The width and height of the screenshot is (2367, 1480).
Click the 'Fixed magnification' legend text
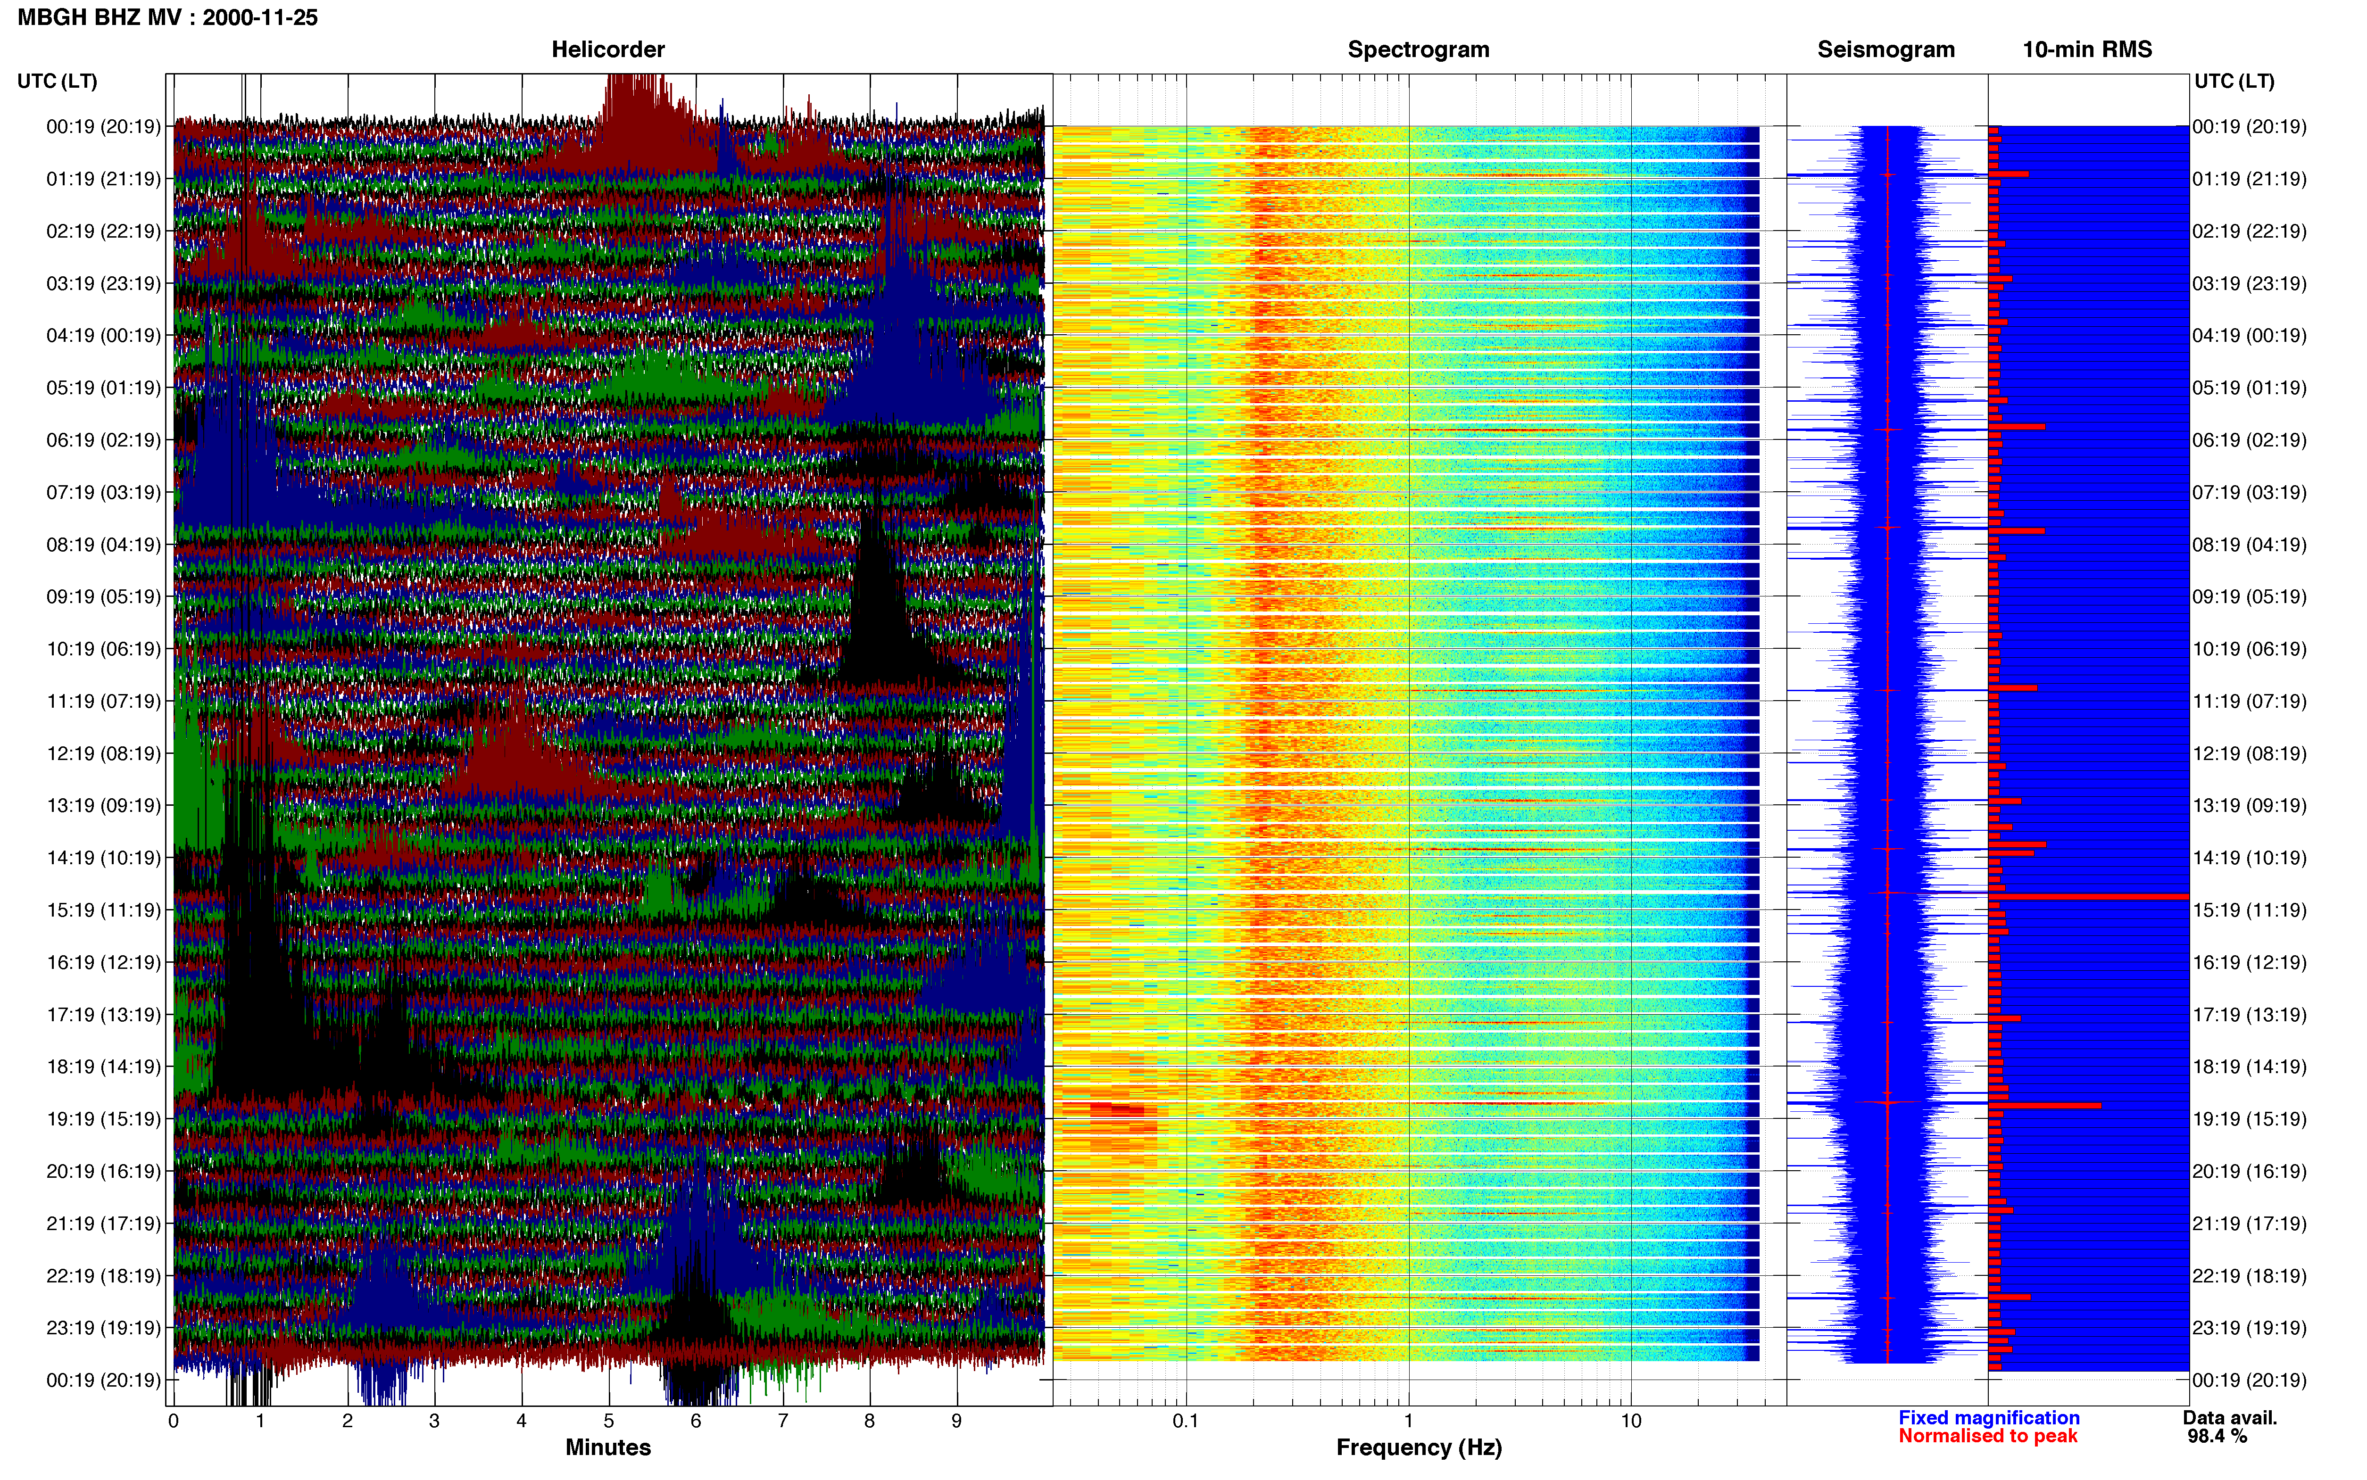1988,1417
